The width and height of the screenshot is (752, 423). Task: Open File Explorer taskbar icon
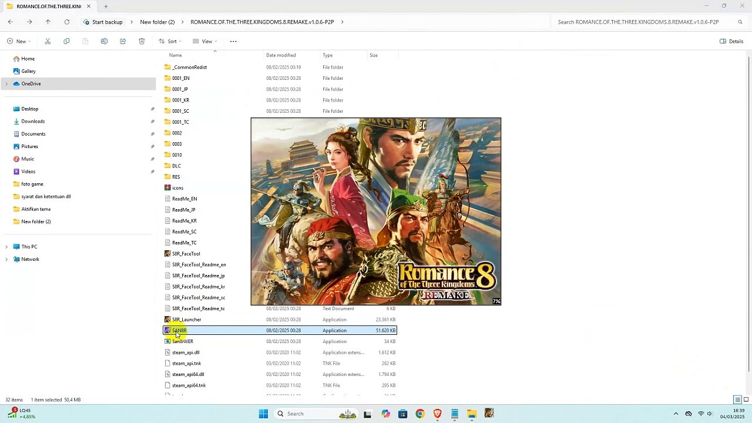472,414
